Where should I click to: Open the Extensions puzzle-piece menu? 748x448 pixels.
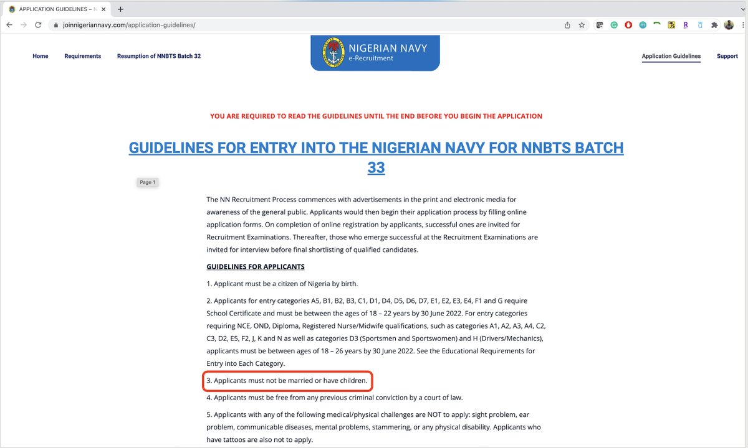click(x=714, y=25)
